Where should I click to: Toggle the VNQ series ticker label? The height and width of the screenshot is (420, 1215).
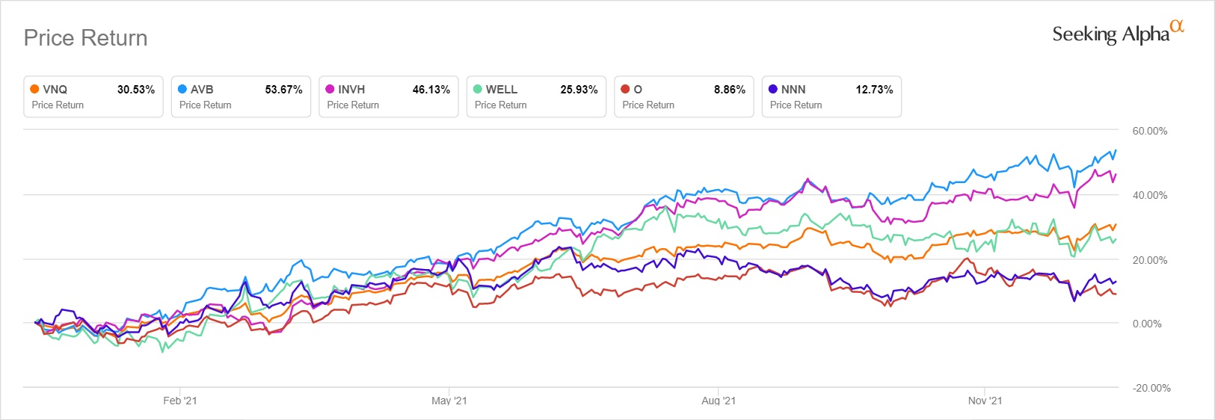[55, 90]
